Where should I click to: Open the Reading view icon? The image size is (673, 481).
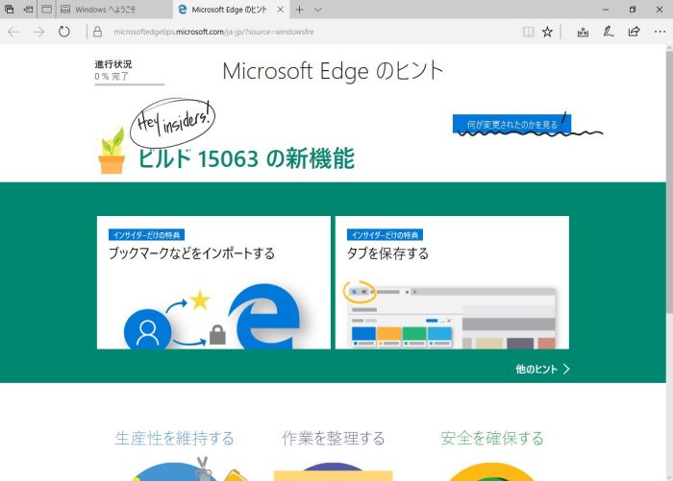pyautogui.click(x=527, y=32)
